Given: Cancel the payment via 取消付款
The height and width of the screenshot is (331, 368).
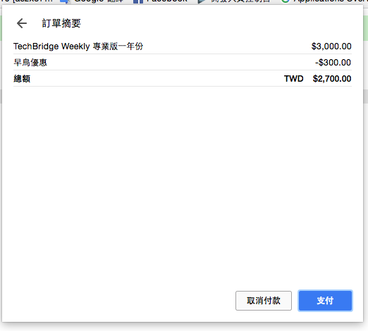Looking at the screenshot, I should click(264, 301).
